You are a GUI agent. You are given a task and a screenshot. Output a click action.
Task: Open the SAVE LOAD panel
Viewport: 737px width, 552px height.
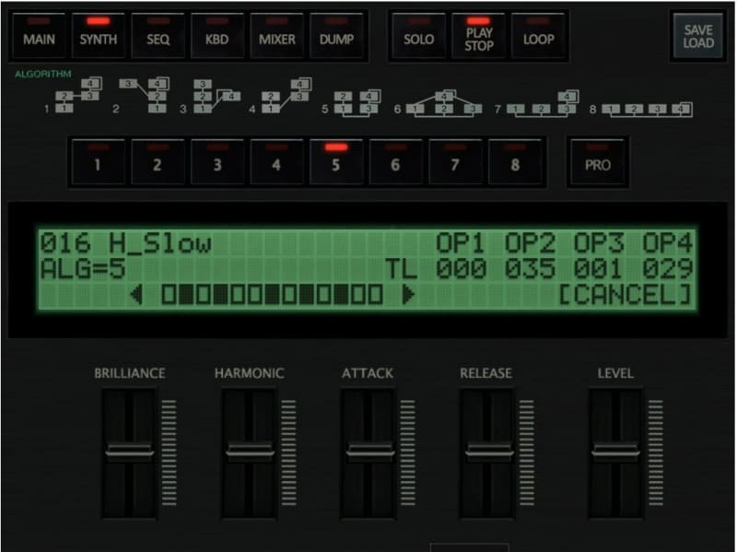click(x=698, y=37)
